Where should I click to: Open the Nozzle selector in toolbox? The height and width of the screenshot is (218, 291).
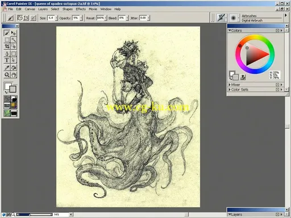click(14, 113)
